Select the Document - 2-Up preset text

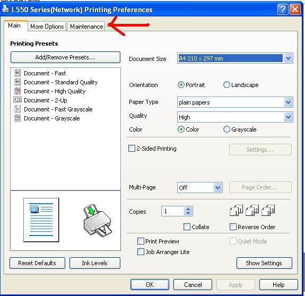tap(46, 100)
